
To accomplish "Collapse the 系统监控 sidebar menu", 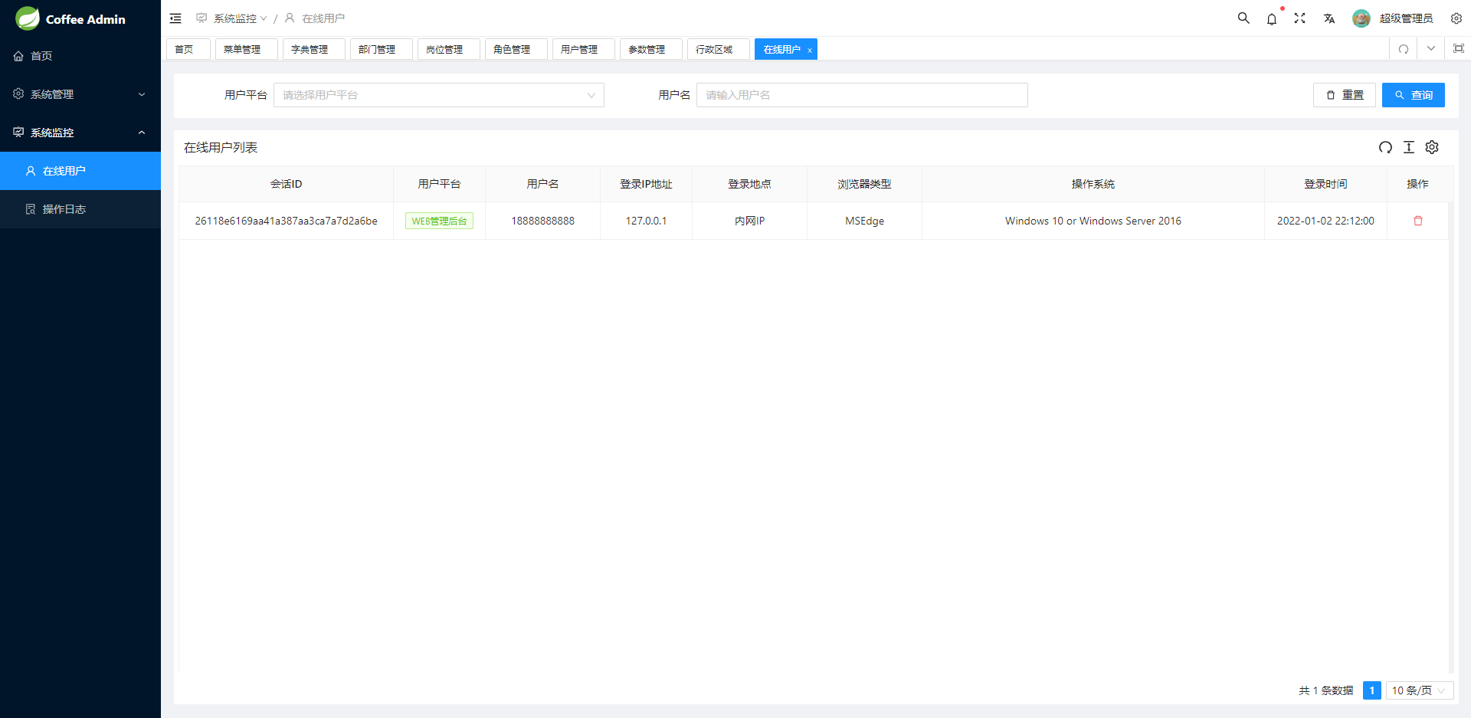I will pos(80,133).
